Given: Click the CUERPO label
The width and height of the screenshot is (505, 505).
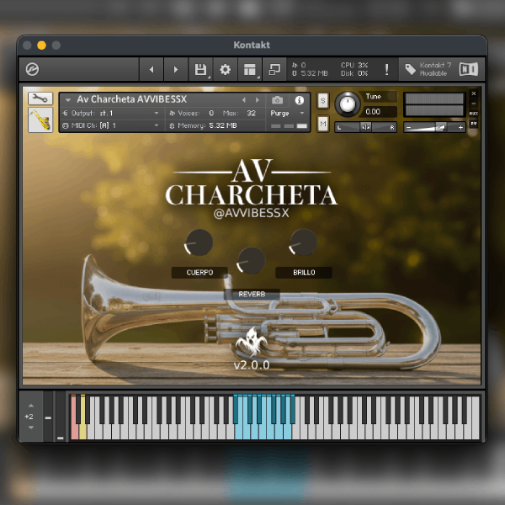Looking at the screenshot, I should coord(199,273).
